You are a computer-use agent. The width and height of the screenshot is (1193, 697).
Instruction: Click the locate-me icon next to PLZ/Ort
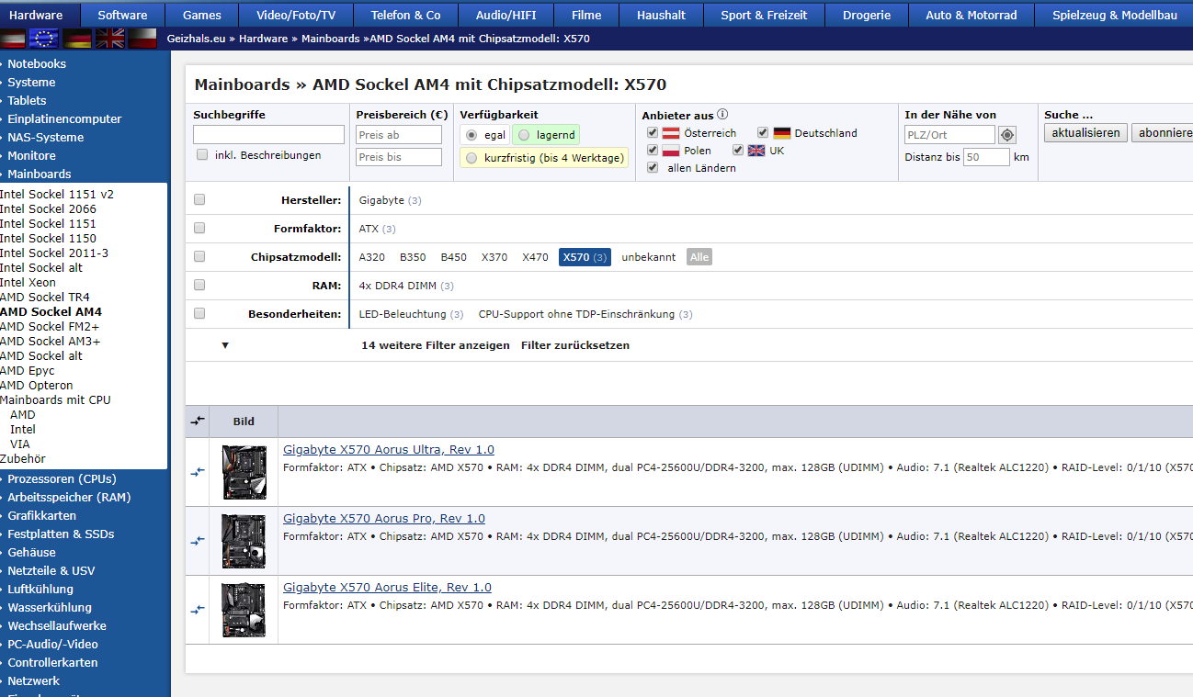pos(1007,135)
